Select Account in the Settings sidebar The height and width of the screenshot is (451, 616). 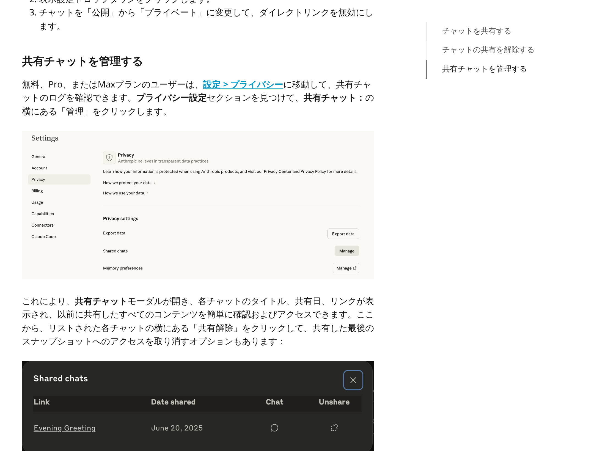coord(39,168)
